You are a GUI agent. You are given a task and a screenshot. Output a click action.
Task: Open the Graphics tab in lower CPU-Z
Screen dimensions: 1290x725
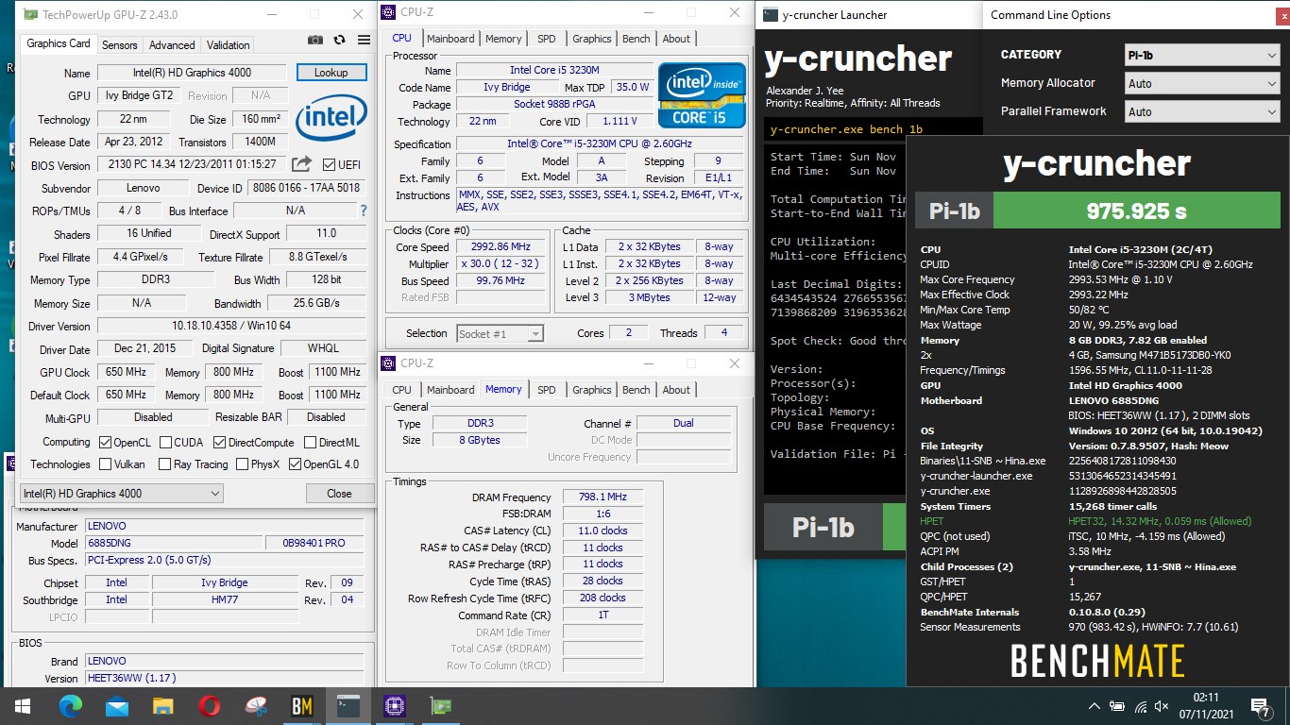click(592, 389)
